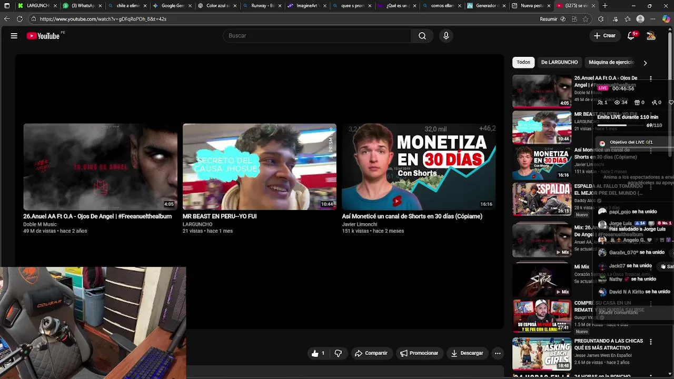Screen dimensions: 674x379
Task: Click chat entry David N A Kirito
Action: point(634,292)
